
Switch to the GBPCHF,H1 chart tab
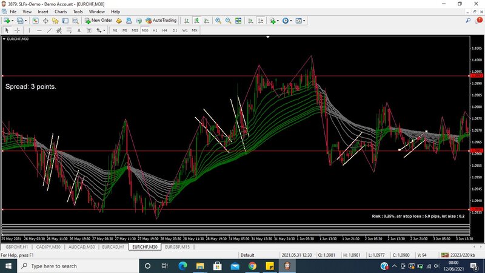pos(16,247)
